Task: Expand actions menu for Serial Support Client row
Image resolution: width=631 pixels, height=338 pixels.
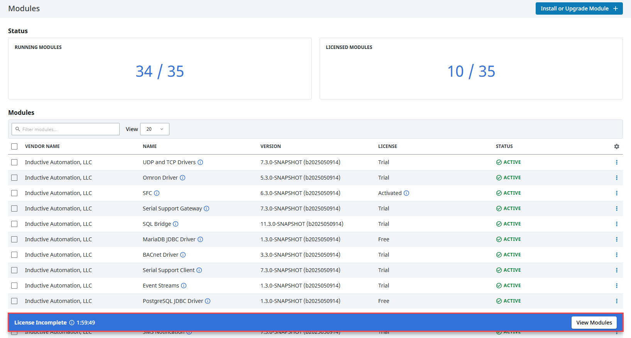Action: (616, 270)
